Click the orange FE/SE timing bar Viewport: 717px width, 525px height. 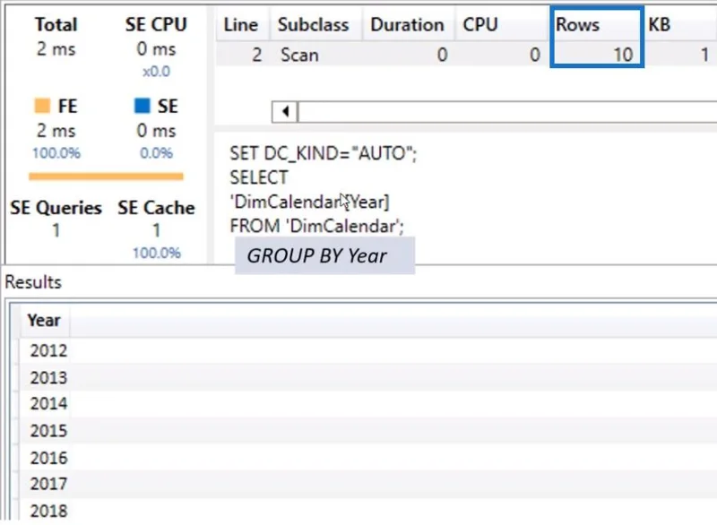pos(106,176)
